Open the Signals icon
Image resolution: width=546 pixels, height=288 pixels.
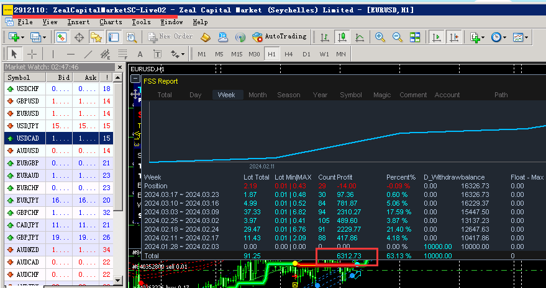[240, 37]
